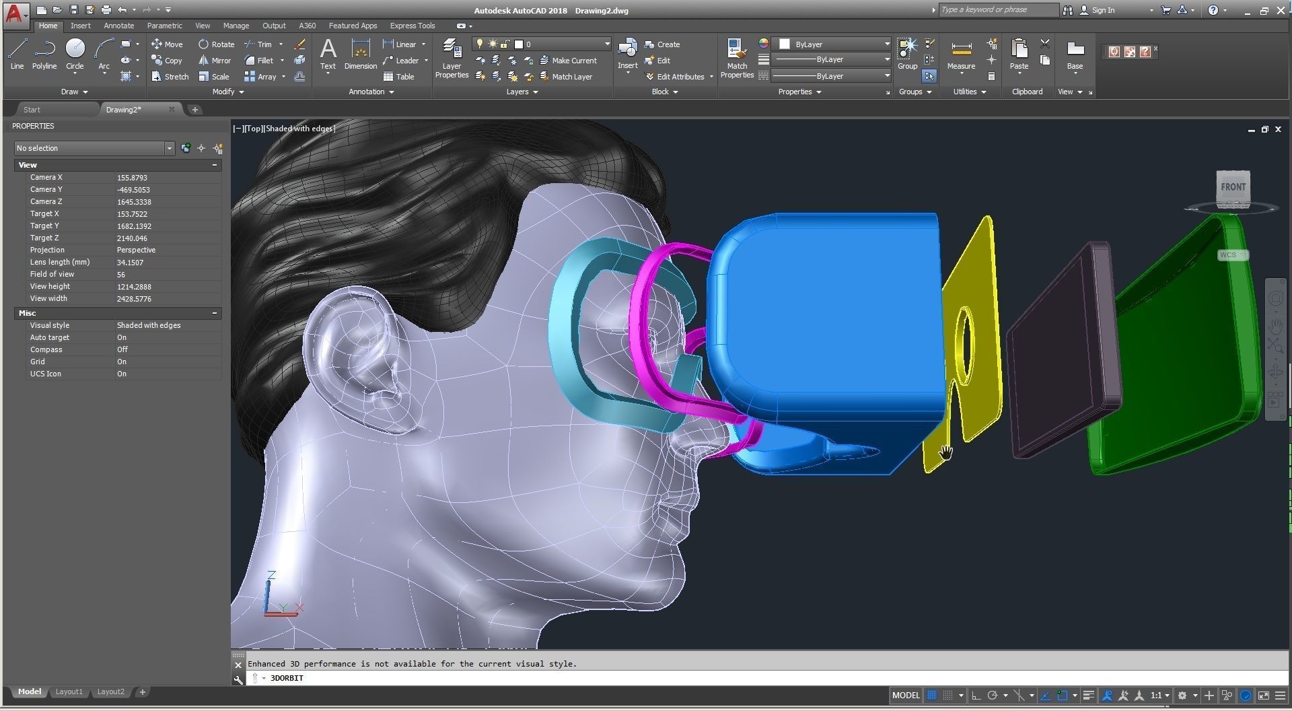Insert a Table from Annotation panel

click(398, 76)
